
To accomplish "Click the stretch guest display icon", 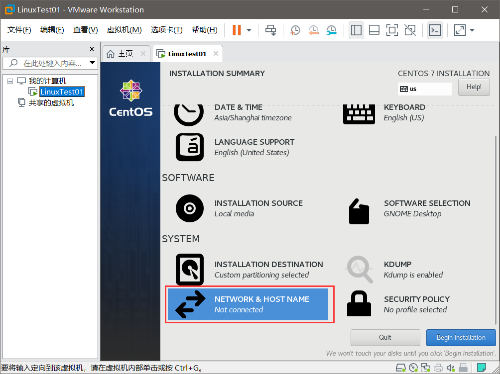I will pyautogui.click(x=460, y=30).
